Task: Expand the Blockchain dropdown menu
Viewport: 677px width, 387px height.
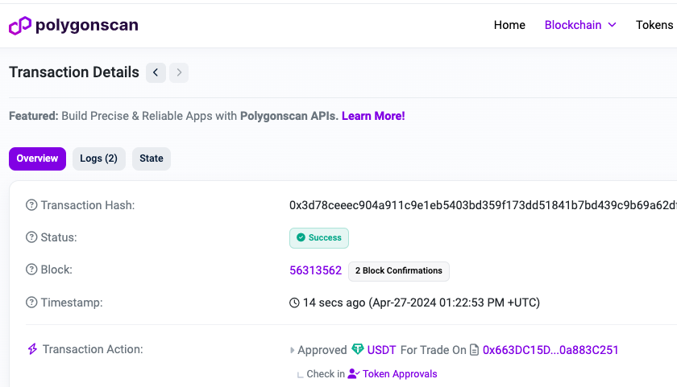Action: [x=579, y=25]
